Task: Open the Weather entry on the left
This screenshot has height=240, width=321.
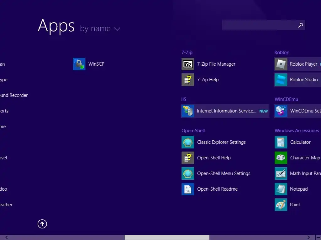Action: click(6, 205)
